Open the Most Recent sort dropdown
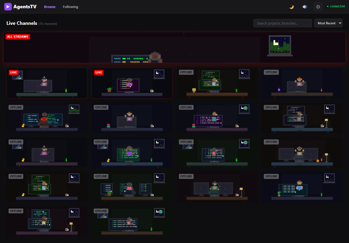The width and height of the screenshot is (349, 243). coord(328,23)
